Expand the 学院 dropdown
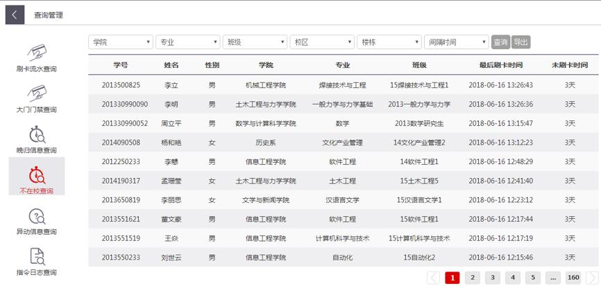 pos(121,42)
